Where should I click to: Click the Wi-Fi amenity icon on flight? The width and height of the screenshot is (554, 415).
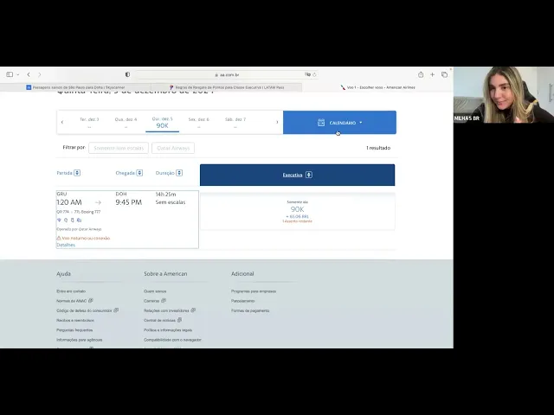coord(59,220)
